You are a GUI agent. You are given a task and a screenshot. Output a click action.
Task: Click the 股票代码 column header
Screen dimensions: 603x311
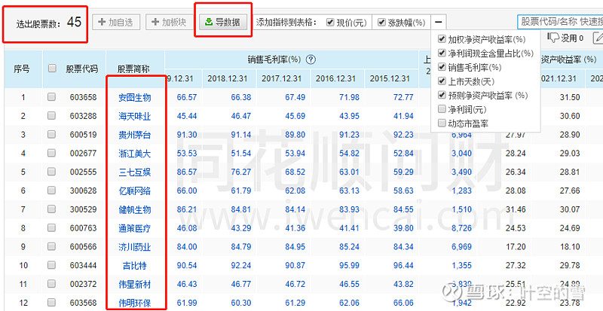click(82, 69)
